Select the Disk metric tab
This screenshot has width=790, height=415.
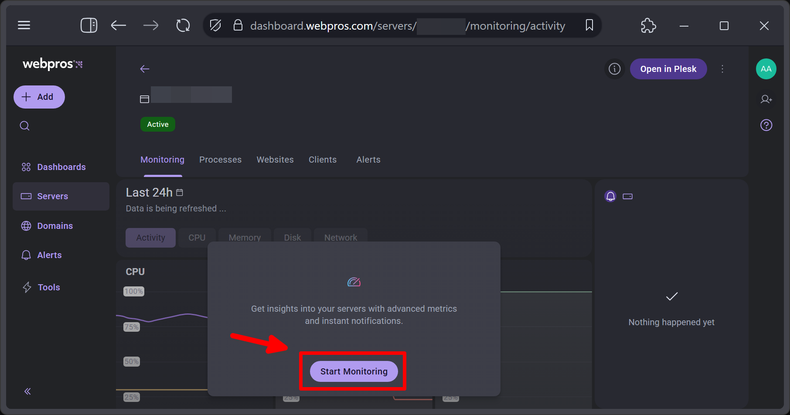coord(292,238)
